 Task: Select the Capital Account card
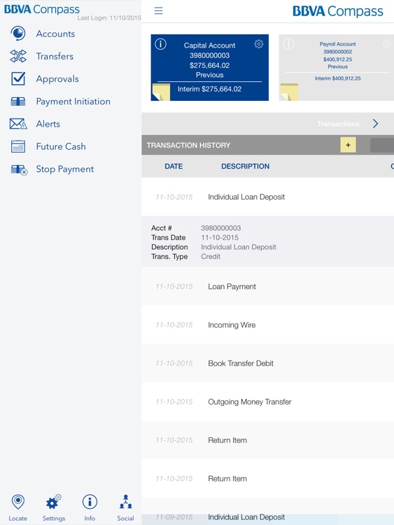pos(209,67)
